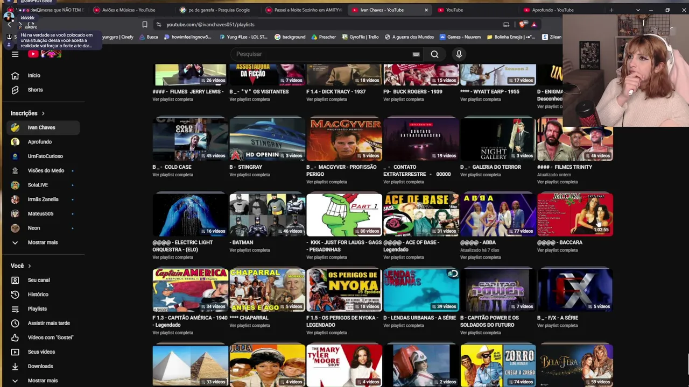Image resolution: width=689 pixels, height=387 pixels.
Task: Click the "B _- F/X - A SÉRIE" title
Action: 558,318
